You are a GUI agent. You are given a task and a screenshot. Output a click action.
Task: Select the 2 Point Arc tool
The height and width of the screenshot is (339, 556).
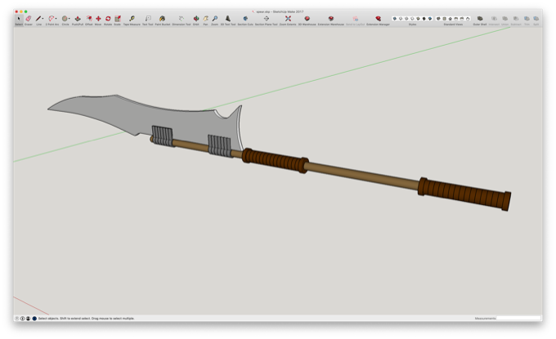pos(52,19)
